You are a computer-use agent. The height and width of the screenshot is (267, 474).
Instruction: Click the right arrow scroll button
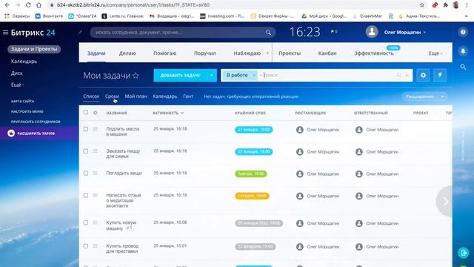[x=445, y=201]
